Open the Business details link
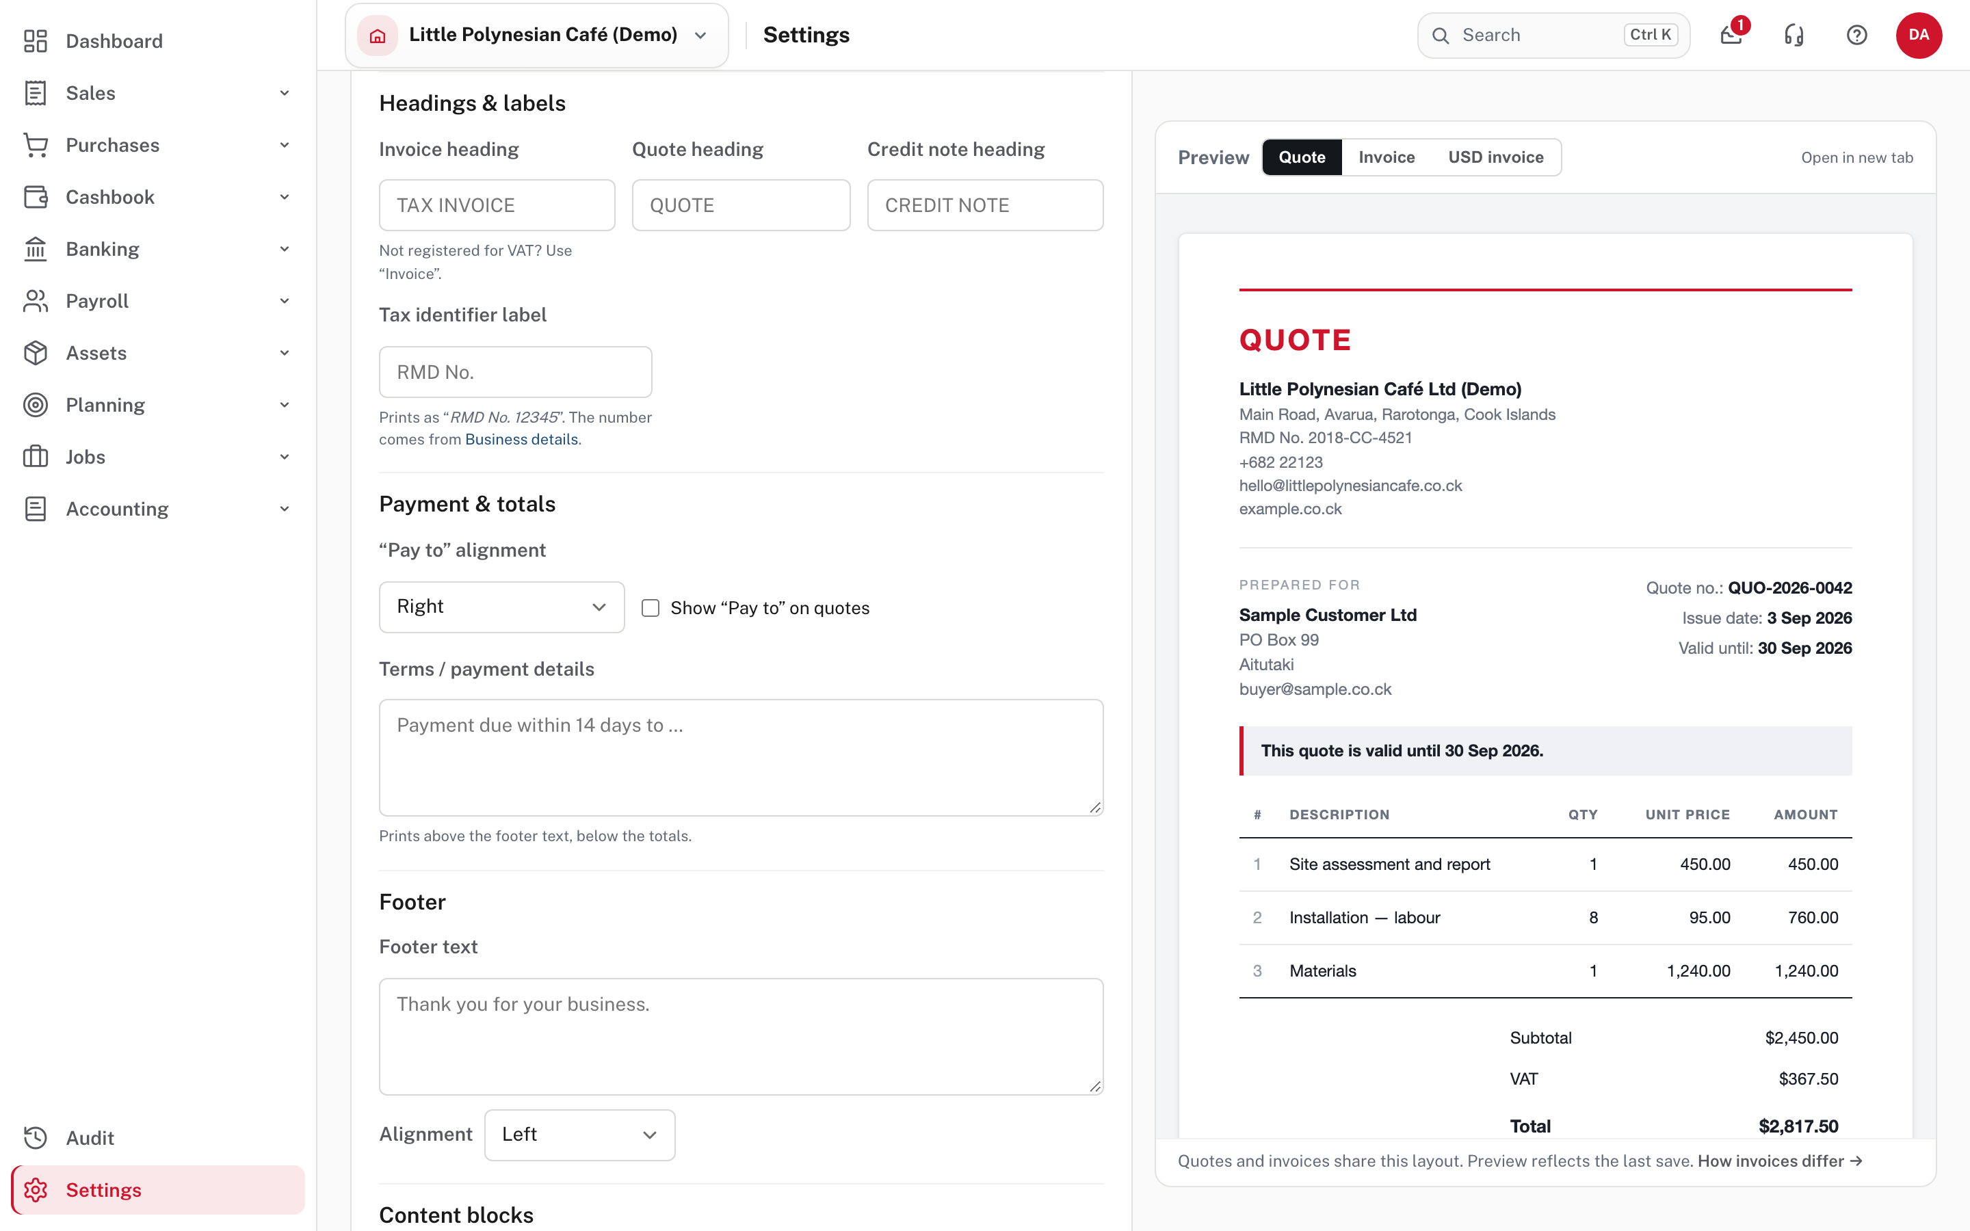 tap(522, 440)
